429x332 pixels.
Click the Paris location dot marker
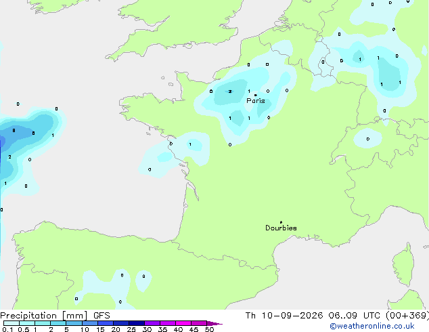click(256, 95)
